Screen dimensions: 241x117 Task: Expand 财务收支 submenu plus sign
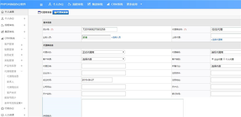(x=22, y=55)
